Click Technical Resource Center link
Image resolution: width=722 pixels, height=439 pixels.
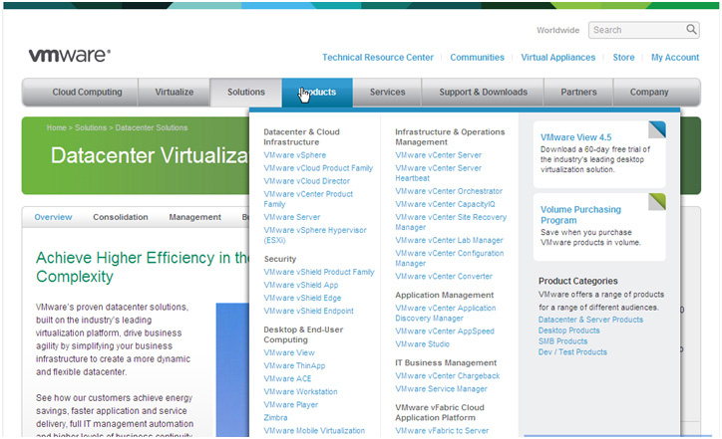pyautogui.click(x=377, y=58)
